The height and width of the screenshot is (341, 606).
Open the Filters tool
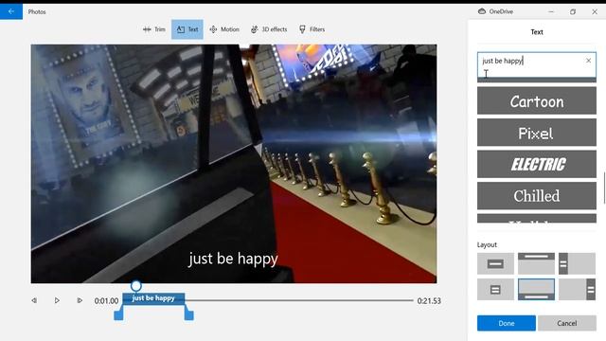point(312,29)
